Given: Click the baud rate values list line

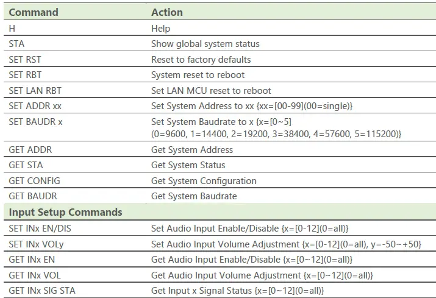Looking at the screenshot, I should coord(276,133).
